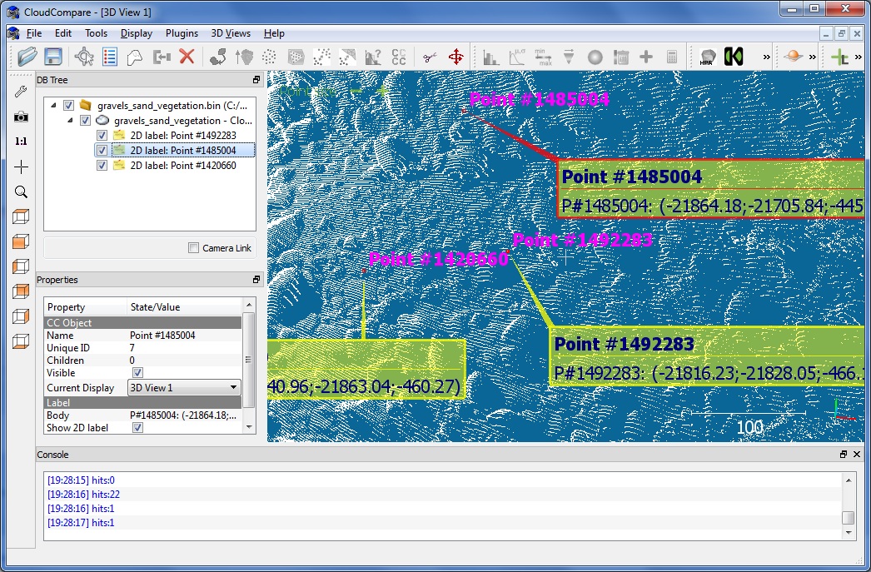Image resolution: width=871 pixels, height=572 pixels.
Task: Open the Plugins menu
Action: (182, 33)
